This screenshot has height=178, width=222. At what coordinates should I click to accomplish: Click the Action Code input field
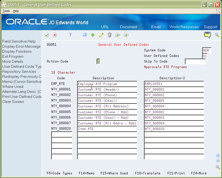98,61
